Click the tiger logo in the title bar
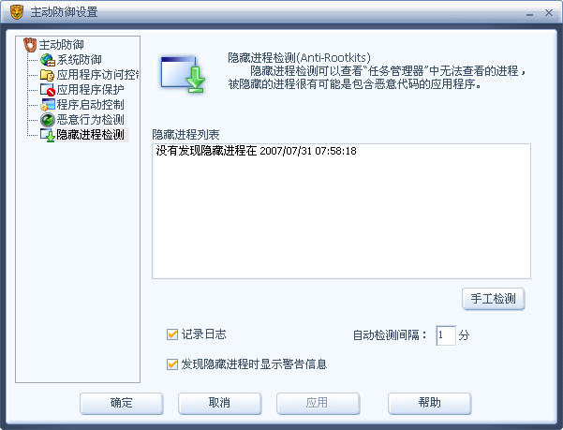 pos(16,12)
